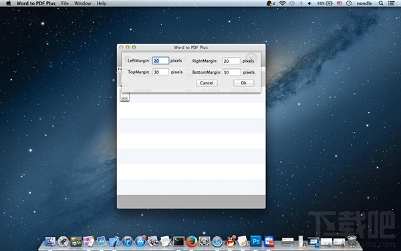Select the doc file icon in the list
401x251 pixels.
[x=125, y=97]
